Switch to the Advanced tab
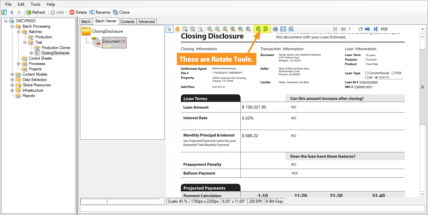428x215 pixels. pyautogui.click(x=147, y=22)
